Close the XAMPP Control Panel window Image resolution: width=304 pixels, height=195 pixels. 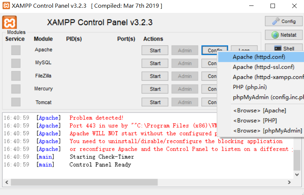[x=294, y=6]
